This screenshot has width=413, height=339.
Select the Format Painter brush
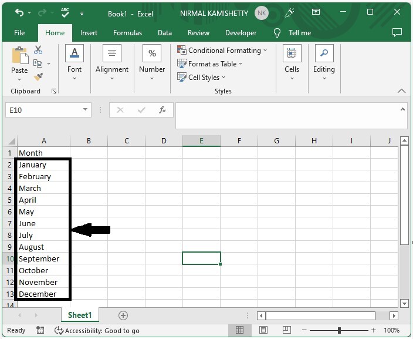tap(39, 77)
